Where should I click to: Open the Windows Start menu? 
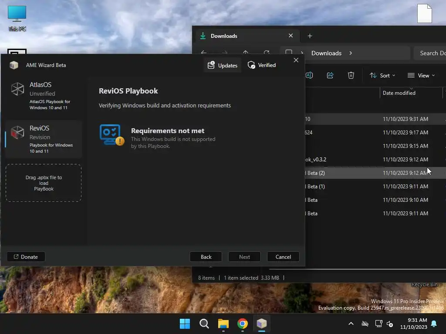pyautogui.click(x=185, y=324)
